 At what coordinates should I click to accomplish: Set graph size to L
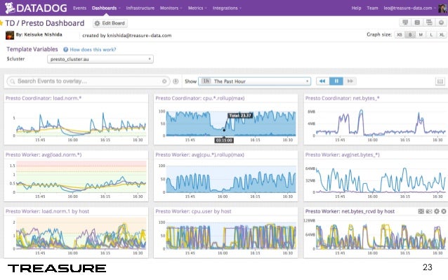coord(431,35)
